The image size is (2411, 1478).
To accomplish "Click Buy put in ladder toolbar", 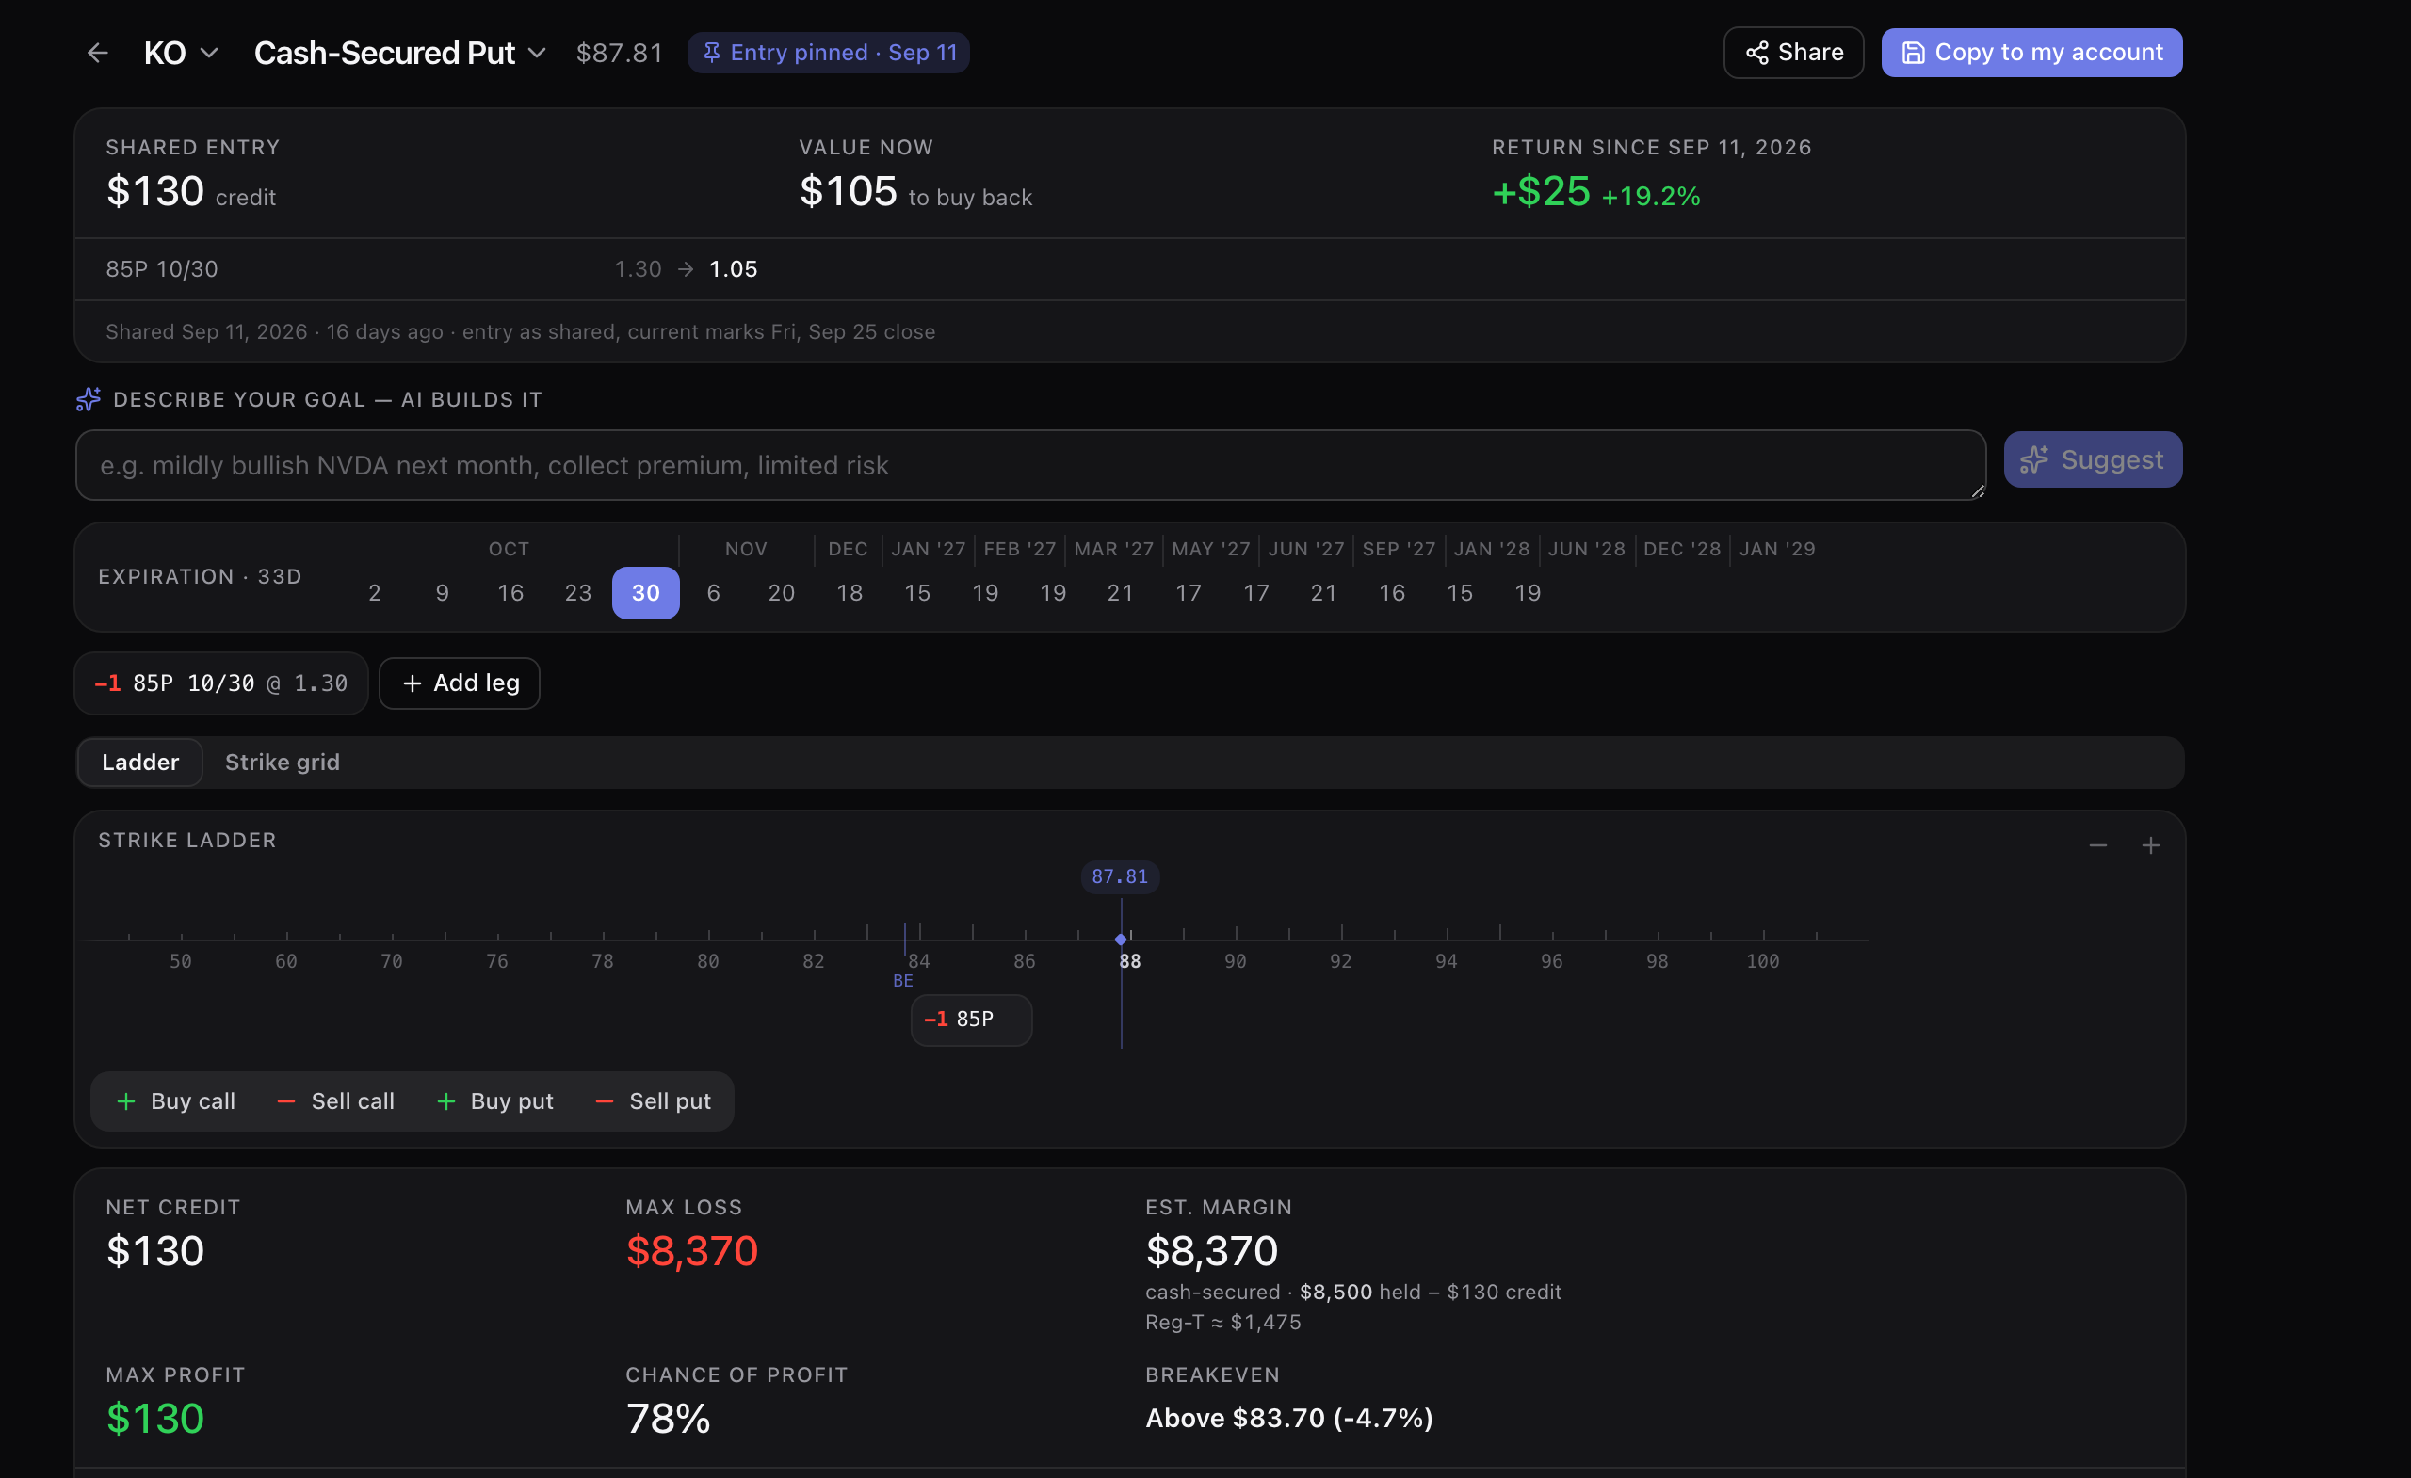I will point(496,1101).
